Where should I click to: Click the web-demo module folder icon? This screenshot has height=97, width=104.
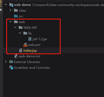(11, 5)
